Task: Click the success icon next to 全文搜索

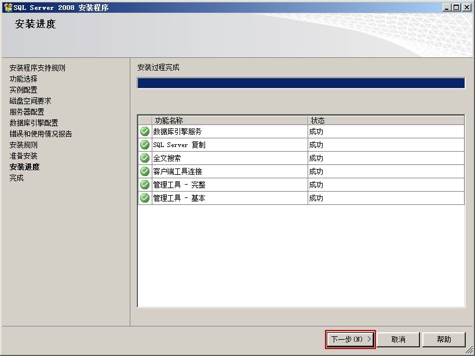Action: tap(145, 158)
